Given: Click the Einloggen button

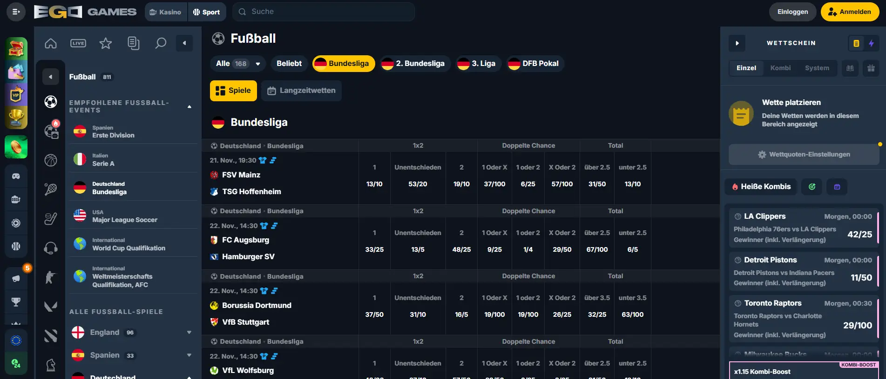Looking at the screenshot, I should click(792, 12).
